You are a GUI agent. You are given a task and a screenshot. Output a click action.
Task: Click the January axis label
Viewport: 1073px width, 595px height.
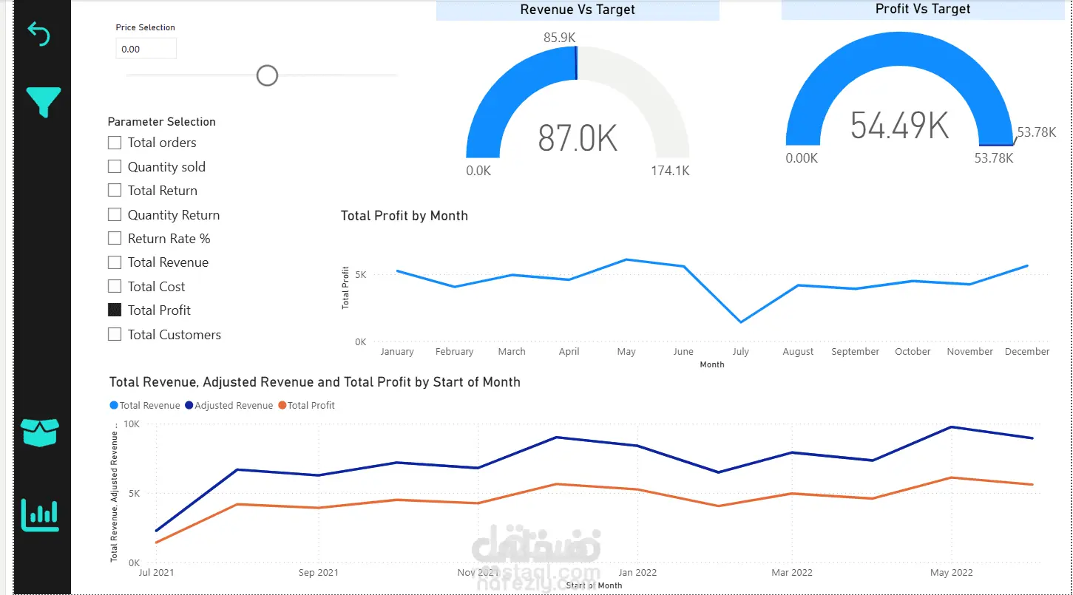coord(397,352)
